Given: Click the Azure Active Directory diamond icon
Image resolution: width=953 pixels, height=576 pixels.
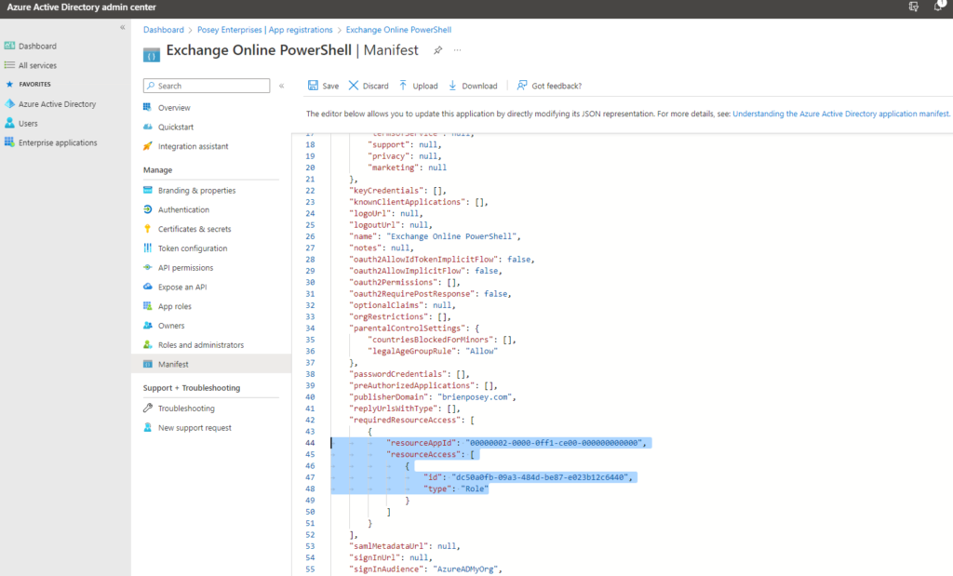Looking at the screenshot, I should coord(9,104).
